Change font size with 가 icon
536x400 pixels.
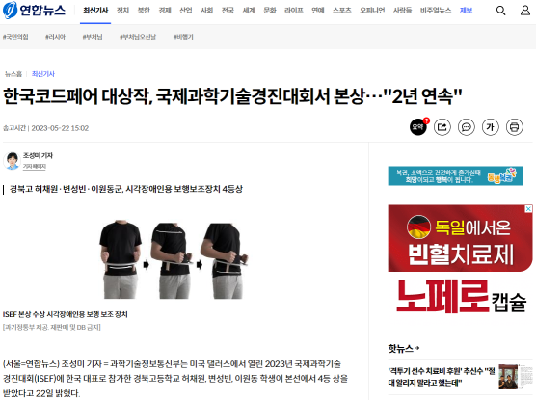[490, 127]
